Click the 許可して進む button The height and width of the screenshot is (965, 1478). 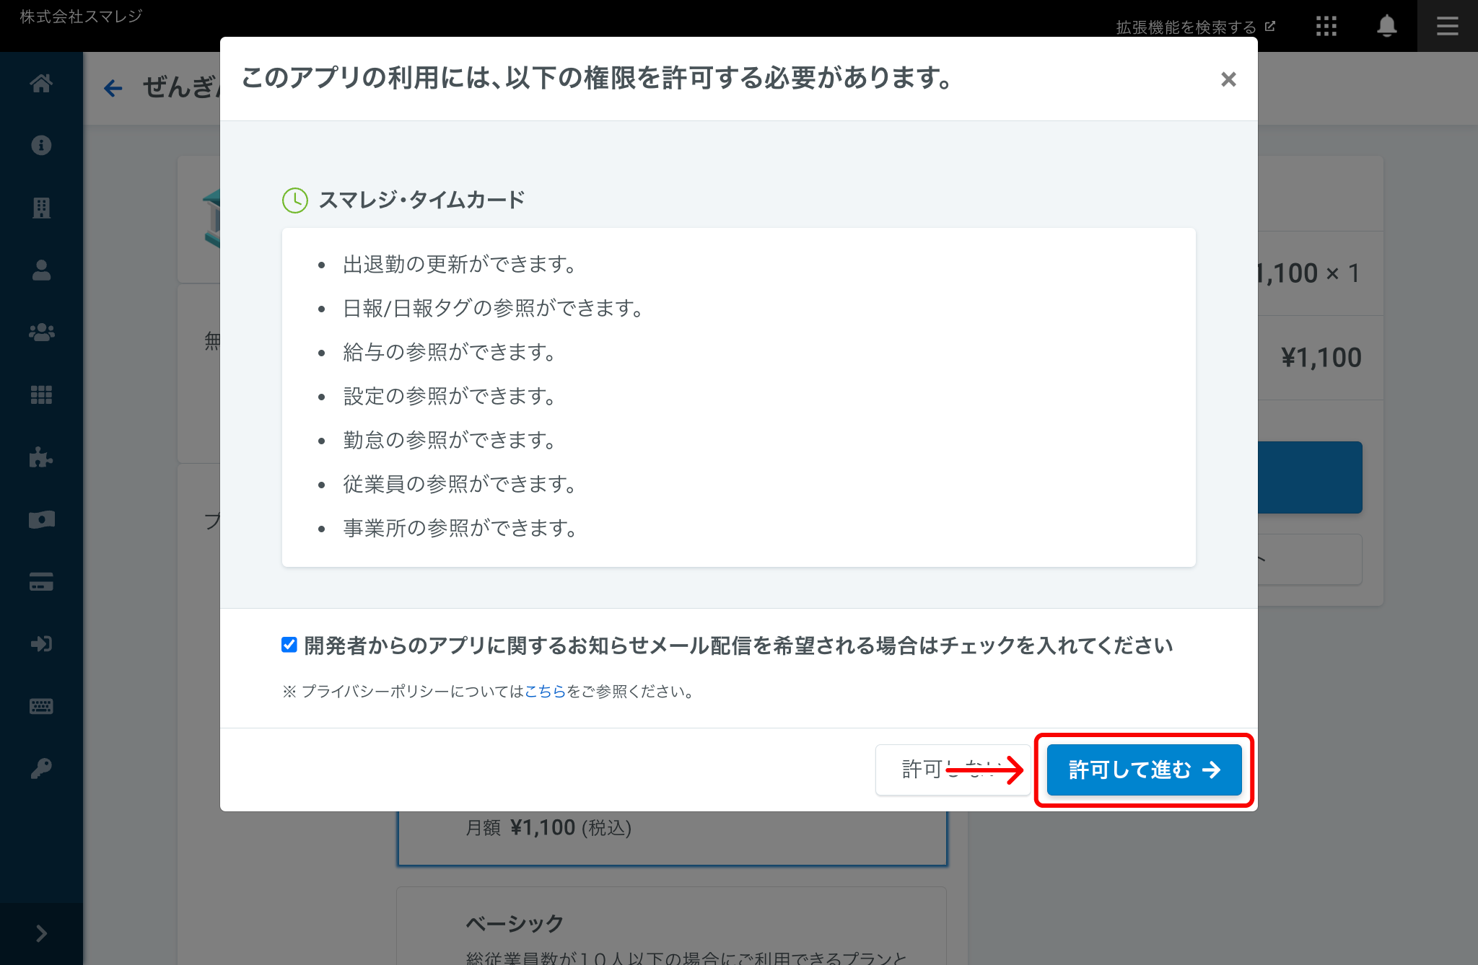[x=1144, y=770]
